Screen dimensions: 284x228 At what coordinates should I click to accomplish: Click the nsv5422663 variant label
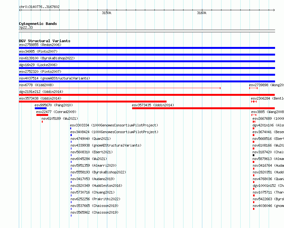coord(268,199)
